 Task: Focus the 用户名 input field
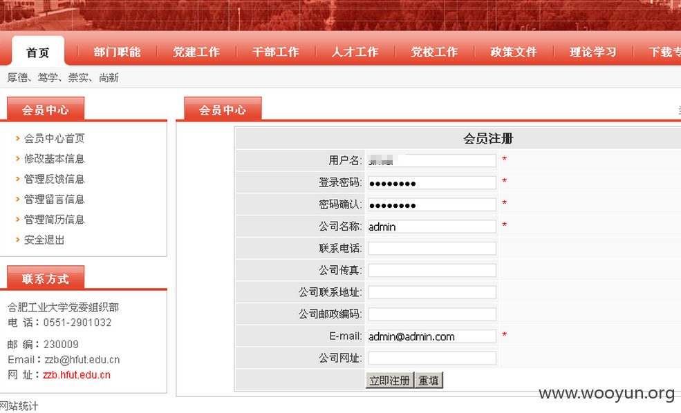432,160
